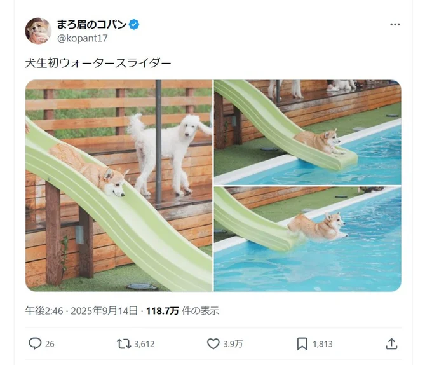Click the blue verified badge
432x365 pixels.
(134, 25)
